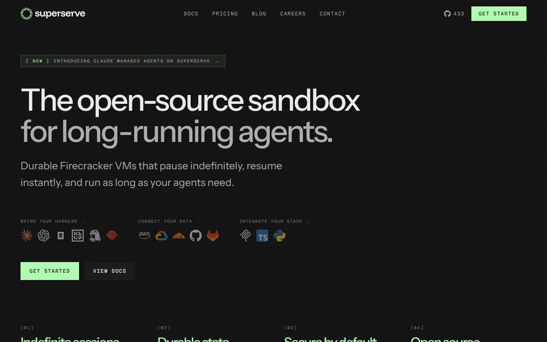Screen dimensions: 547x342
Task: Open the Claude Managed Agents announcement banner
Action: tap(123, 61)
